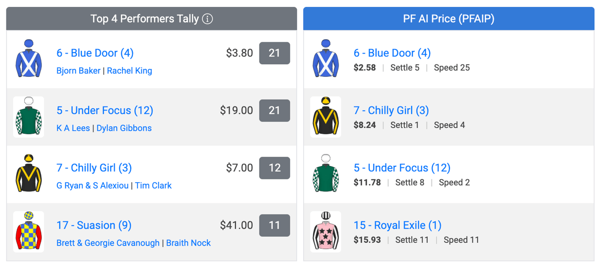Click Blue Door's tally score badge 21
The width and height of the screenshot is (598, 269).
coord(275,53)
